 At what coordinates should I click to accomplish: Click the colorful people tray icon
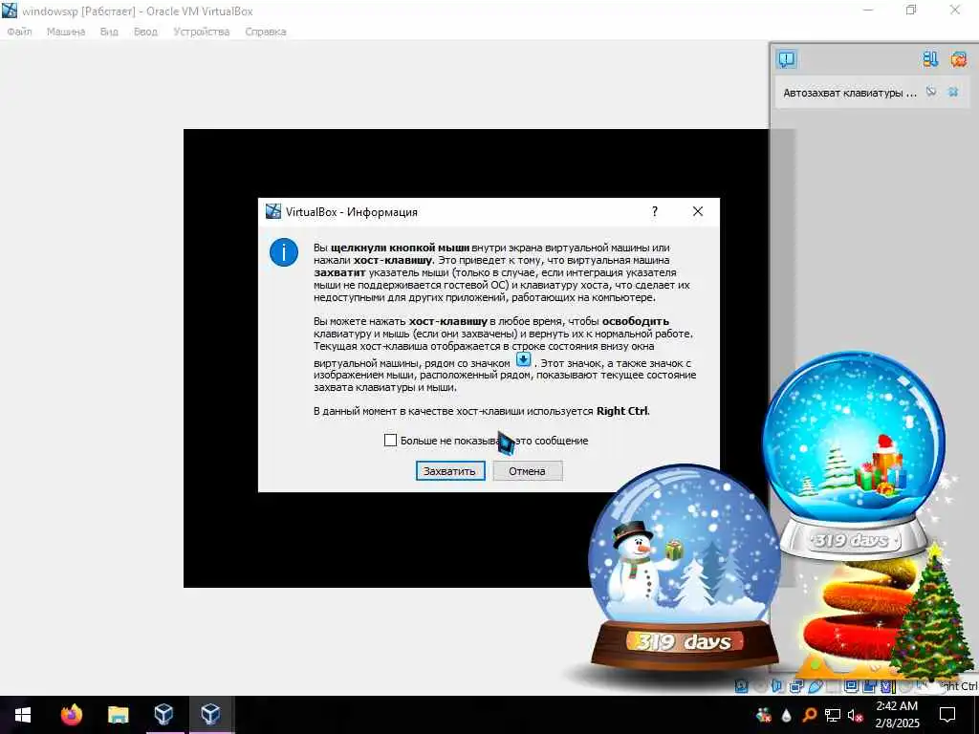tap(763, 715)
